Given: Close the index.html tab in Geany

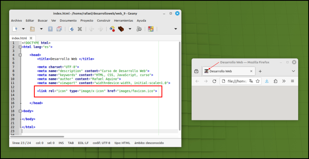Looking at the screenshot, I should click(x=31, y=38).
